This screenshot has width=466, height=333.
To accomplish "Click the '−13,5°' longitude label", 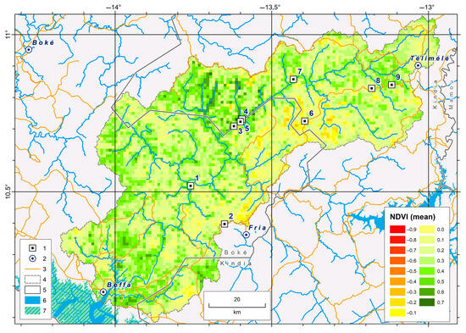I will tap(271, 7).
